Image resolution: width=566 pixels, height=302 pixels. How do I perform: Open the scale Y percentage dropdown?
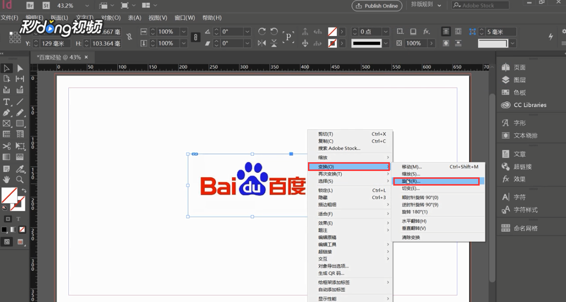[184, 43]
